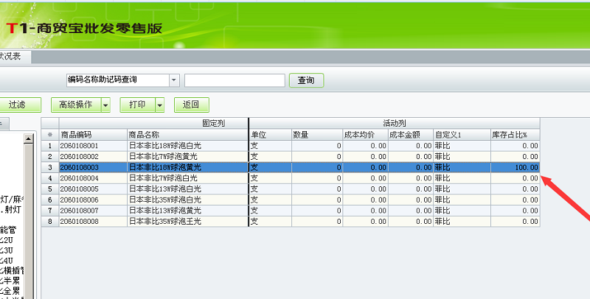Viewport: 590px width, 299px height.
Task: Expand the 打印 dropdown arrow
Action: (x=160, y=105)
